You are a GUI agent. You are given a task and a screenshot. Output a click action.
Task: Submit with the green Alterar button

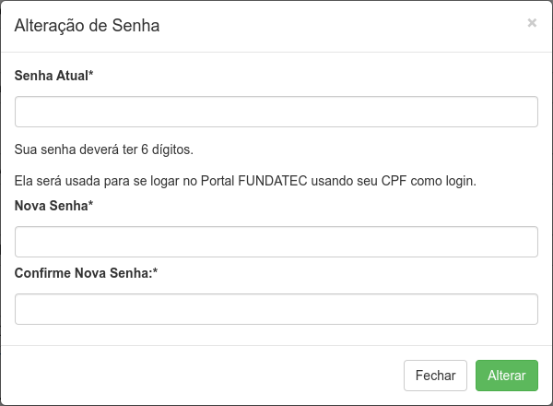click(507, 376)
